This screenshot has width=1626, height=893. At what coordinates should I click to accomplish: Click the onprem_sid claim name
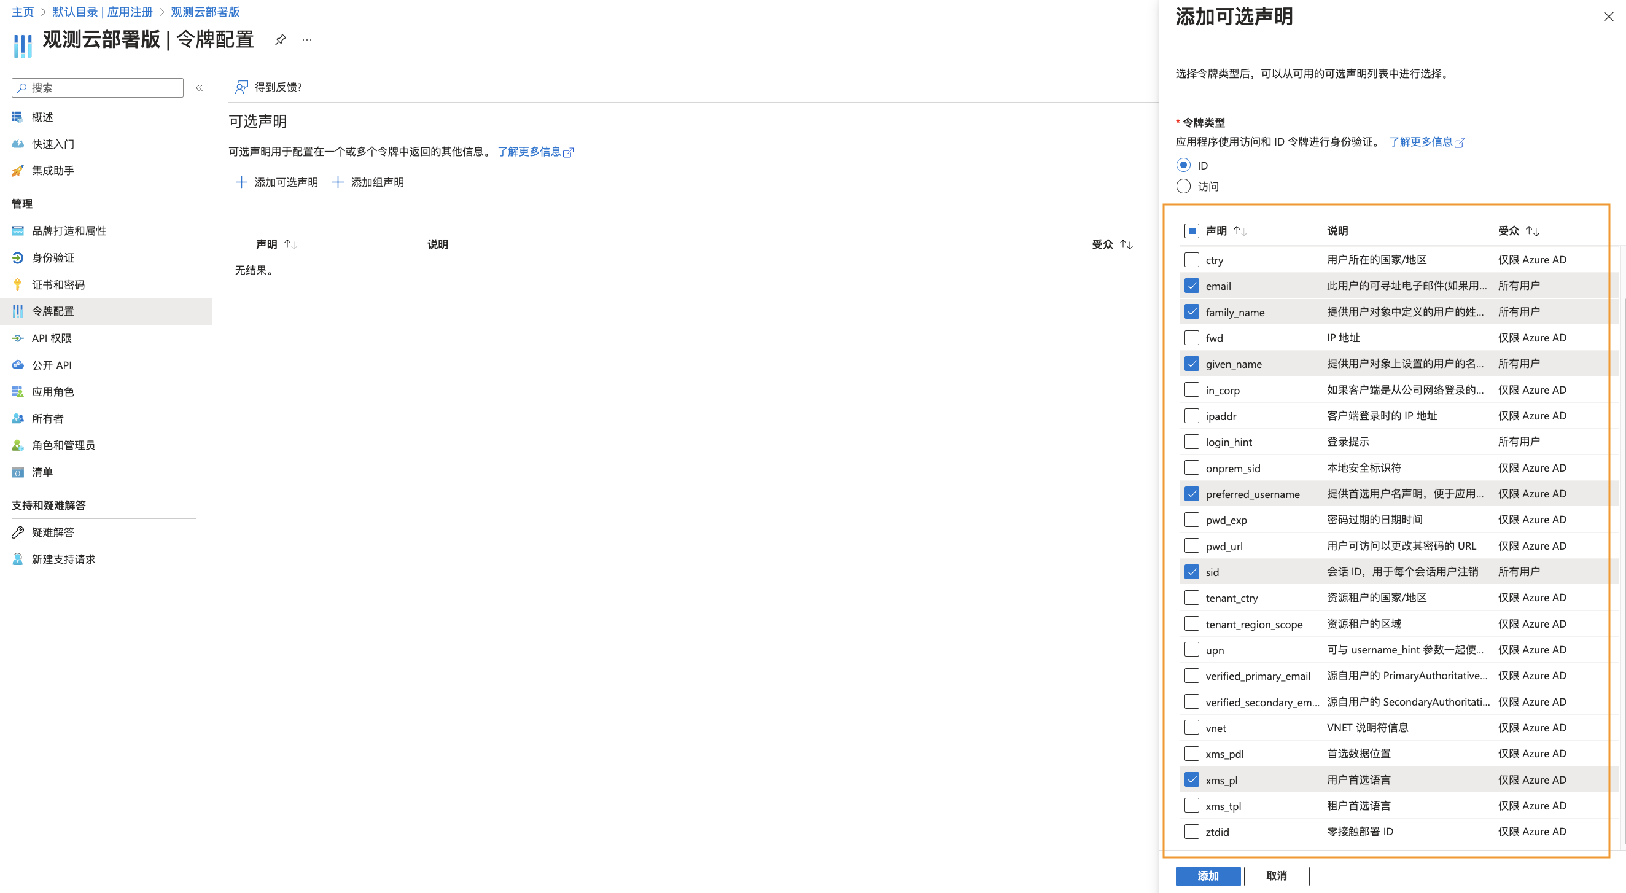[x=1233, y=468]
